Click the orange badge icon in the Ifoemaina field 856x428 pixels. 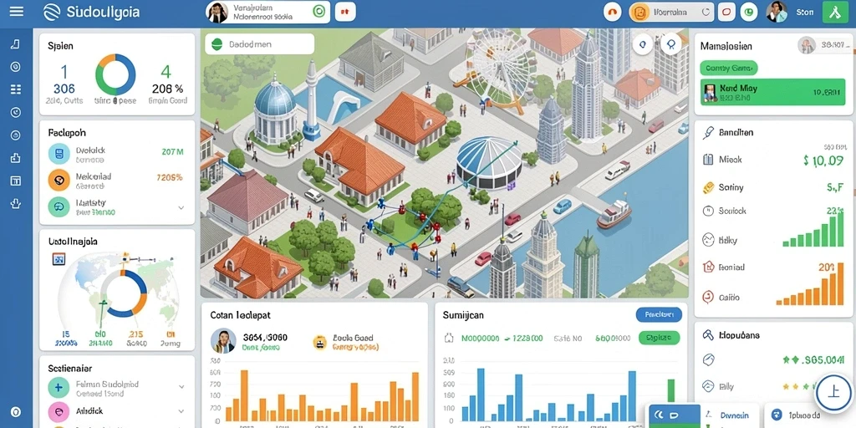639,12
